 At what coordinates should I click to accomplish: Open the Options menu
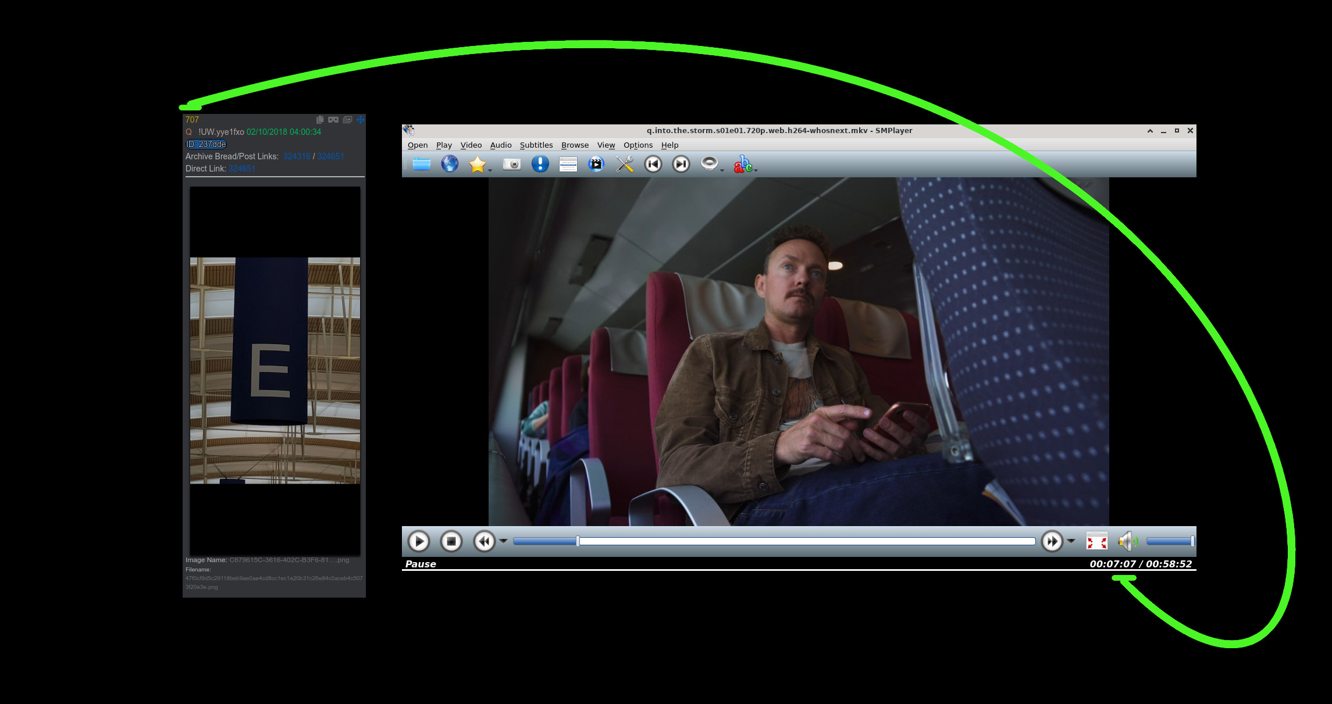(638, 145)
